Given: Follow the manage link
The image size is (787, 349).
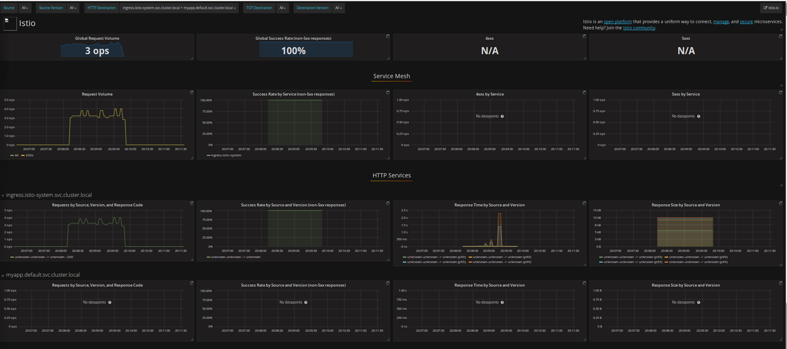Looking at the screenshot, I should [x=721, y=22].
